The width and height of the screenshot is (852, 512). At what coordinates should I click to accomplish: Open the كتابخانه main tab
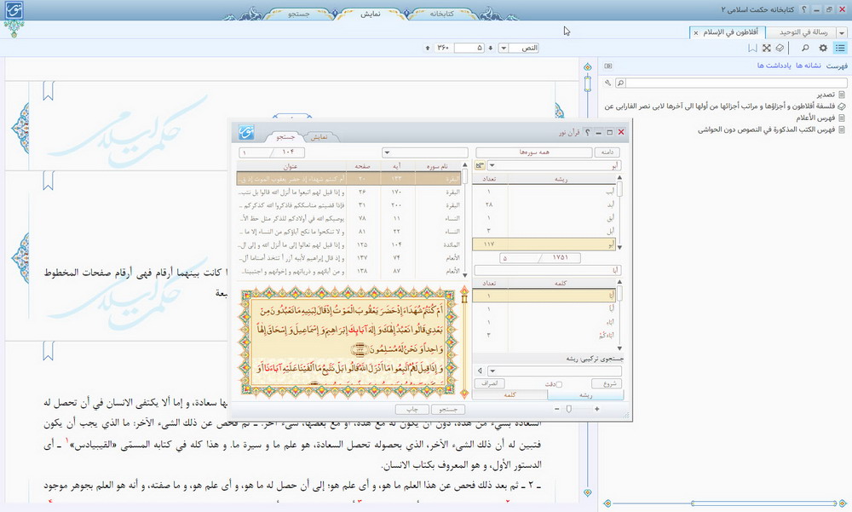(x=441, y=14)
